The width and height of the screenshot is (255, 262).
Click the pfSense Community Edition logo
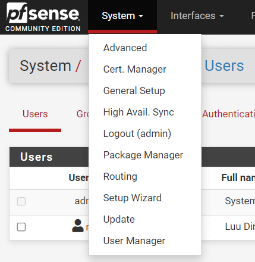click(43, 17)
